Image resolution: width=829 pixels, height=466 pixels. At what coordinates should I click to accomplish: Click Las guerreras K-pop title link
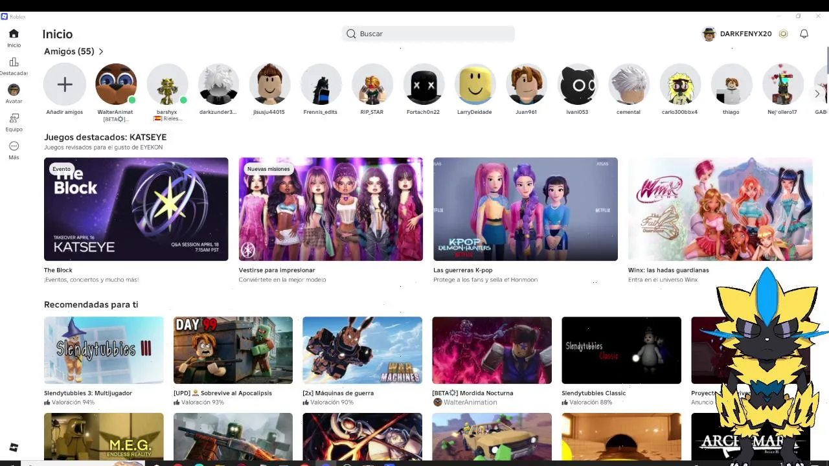[x=463, y=270]
